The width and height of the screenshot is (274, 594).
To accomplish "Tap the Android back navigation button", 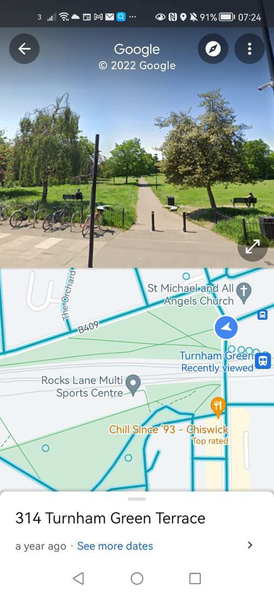I will pyautogui.click(x=78, y=578).
